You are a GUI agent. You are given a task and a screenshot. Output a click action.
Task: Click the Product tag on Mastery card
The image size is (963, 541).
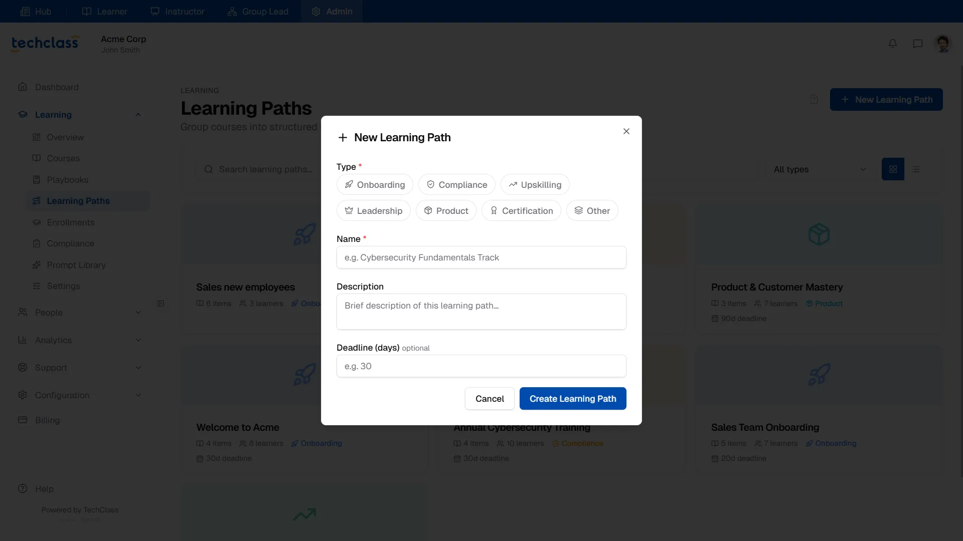pos(824,304)
